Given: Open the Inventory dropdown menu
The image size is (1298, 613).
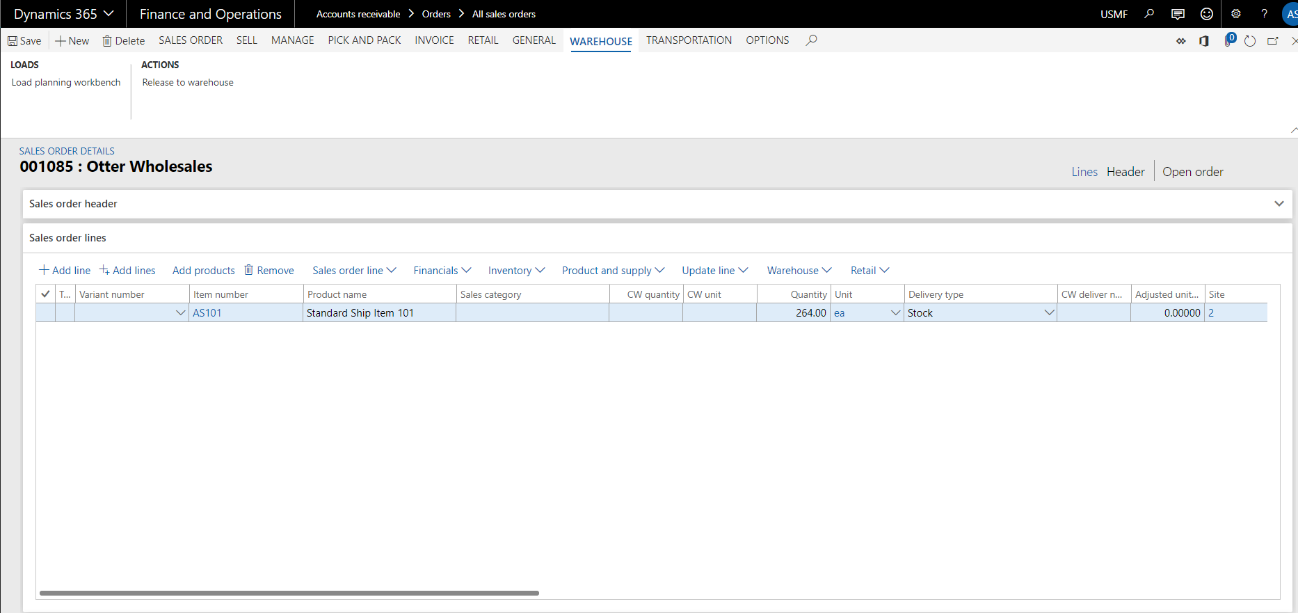Looking at the screenshot, I should coord(516,271).
